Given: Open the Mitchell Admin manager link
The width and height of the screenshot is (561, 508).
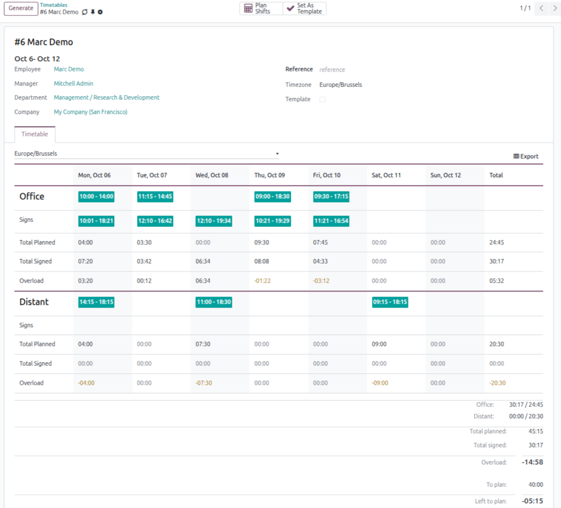Looking at the screenshot, I should (73, 83).
